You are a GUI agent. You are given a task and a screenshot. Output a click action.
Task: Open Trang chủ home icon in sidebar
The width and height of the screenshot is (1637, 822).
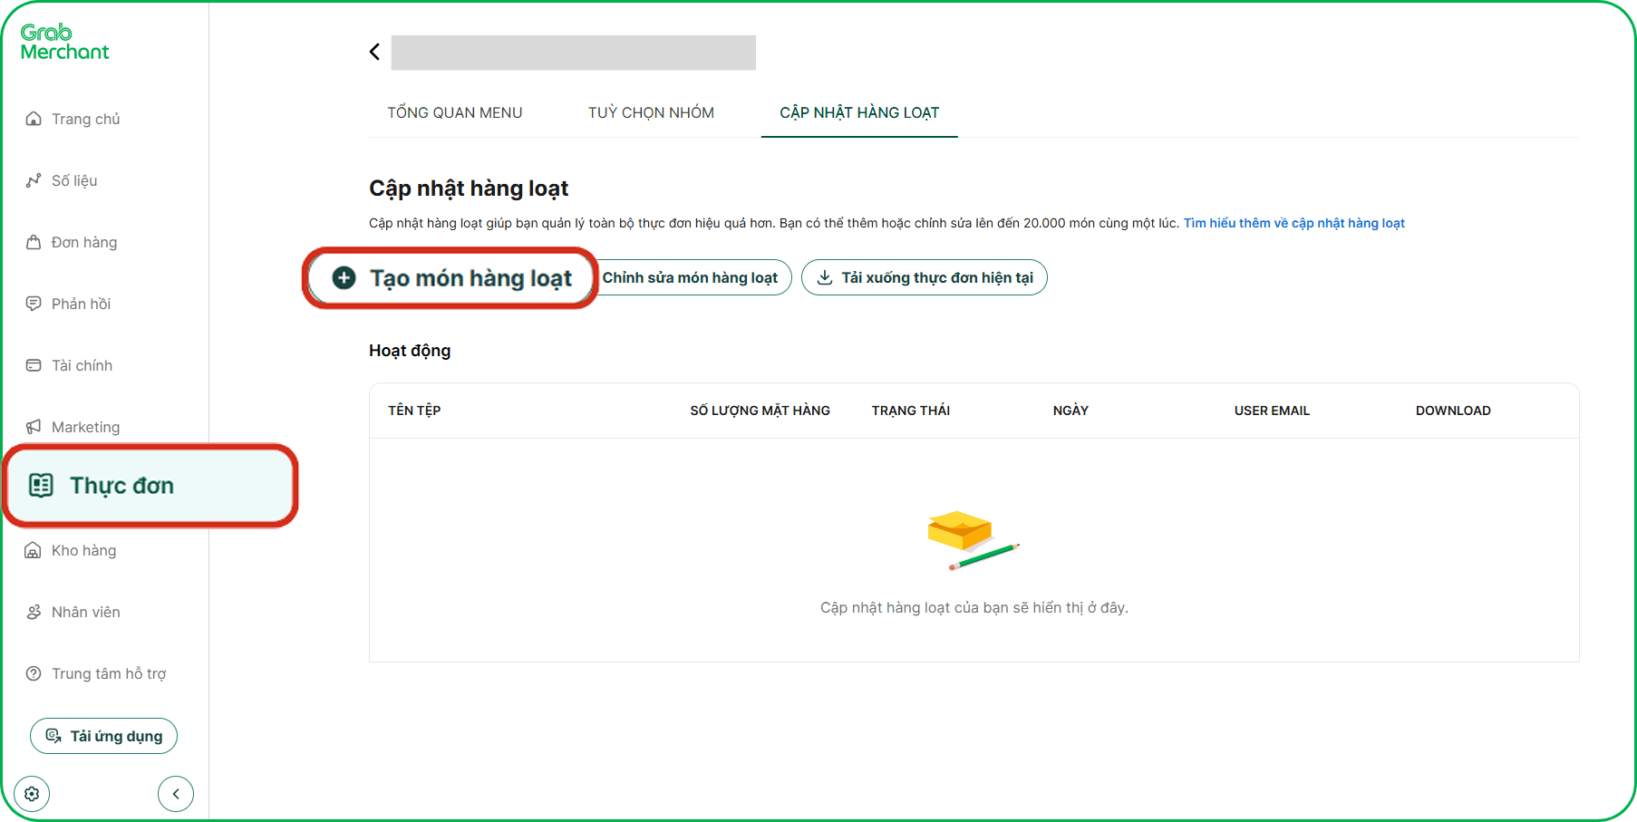tap(34, 119)
